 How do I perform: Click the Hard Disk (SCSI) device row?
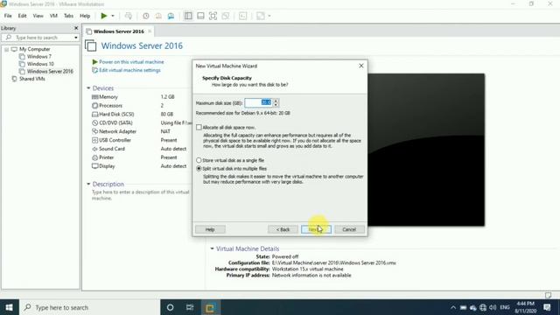[141, 115]
